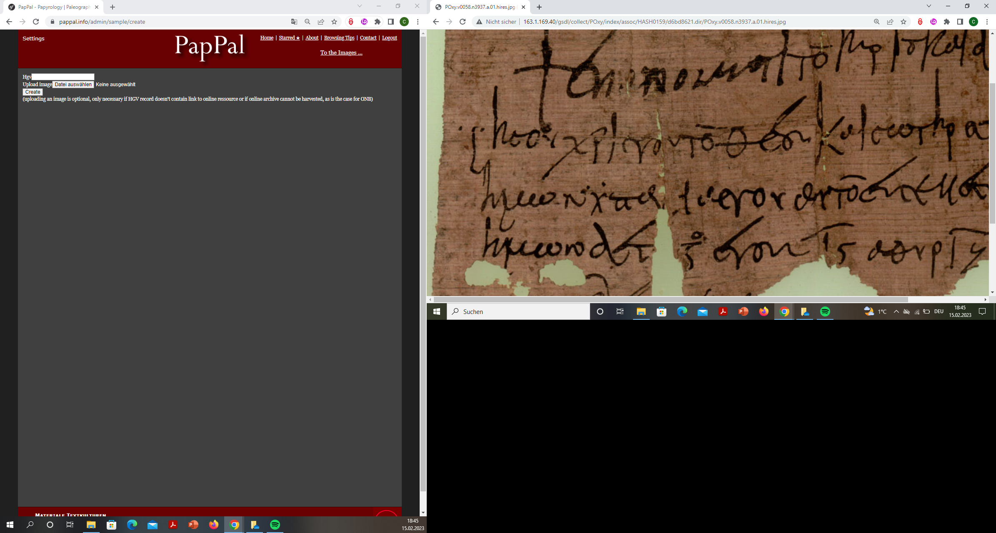Open new tab in POxy image window
Viewport: 996px width, 533px height.
pos(539,7)
